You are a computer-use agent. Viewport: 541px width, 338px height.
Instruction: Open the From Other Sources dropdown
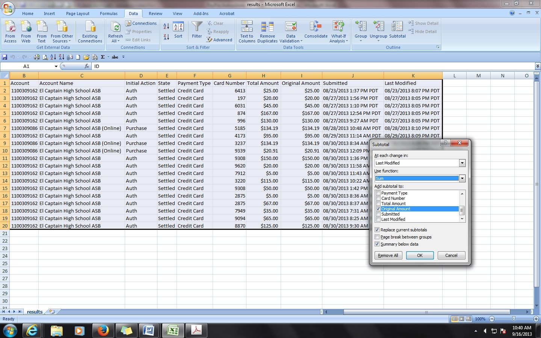(x=62, y=32)
